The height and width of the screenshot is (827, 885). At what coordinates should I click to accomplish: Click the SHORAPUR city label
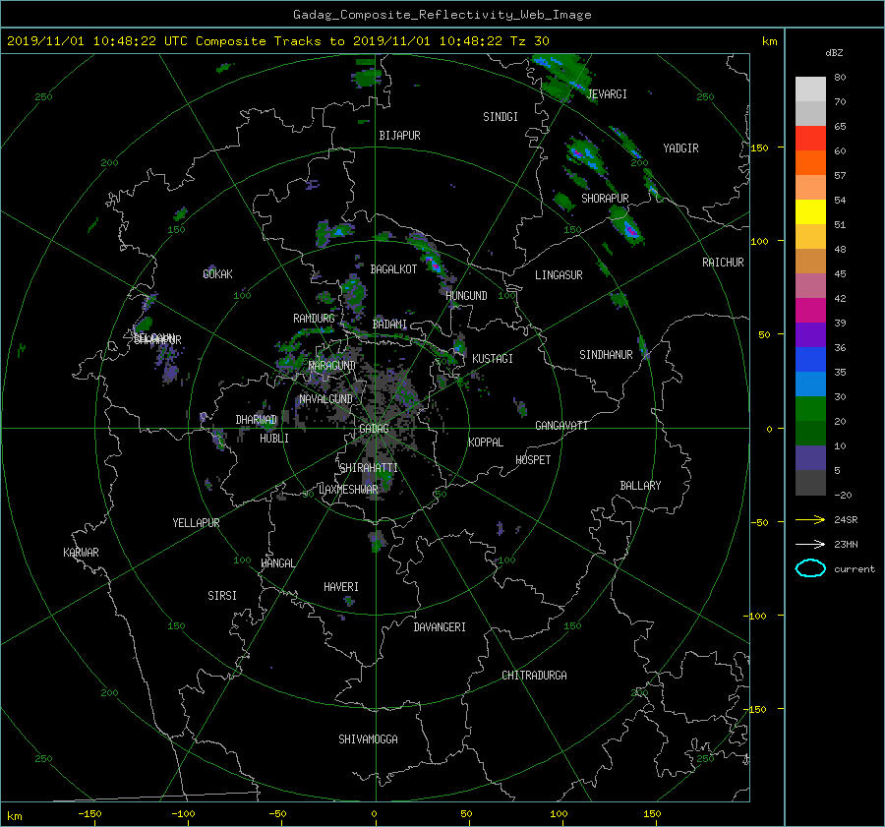point(605,199)
